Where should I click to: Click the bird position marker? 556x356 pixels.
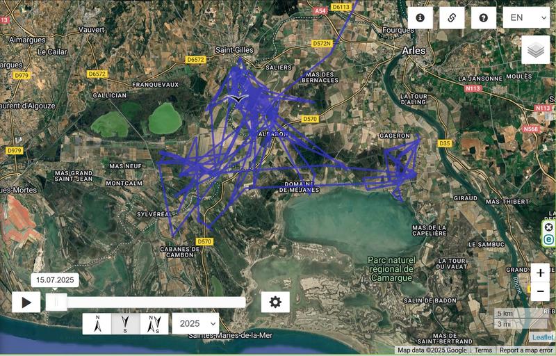(238, 98)
